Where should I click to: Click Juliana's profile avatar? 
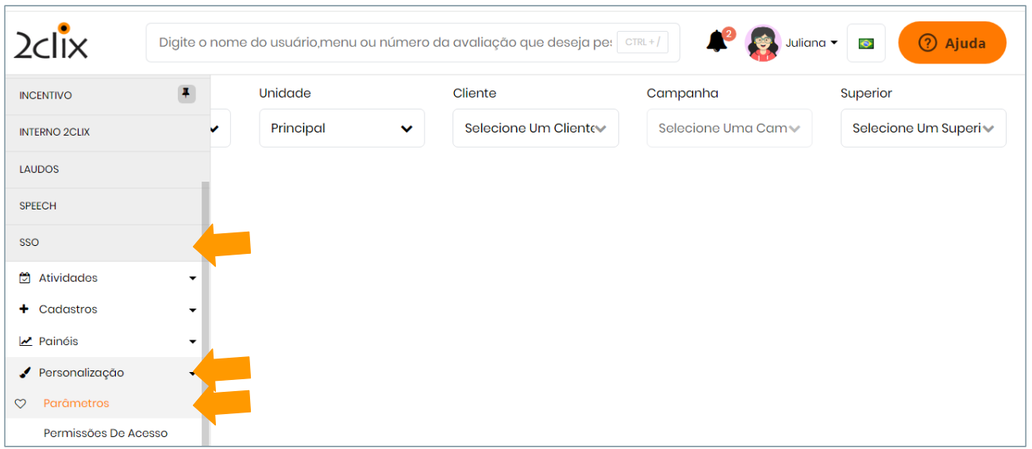pyautogui.click(x=763, y=43)
